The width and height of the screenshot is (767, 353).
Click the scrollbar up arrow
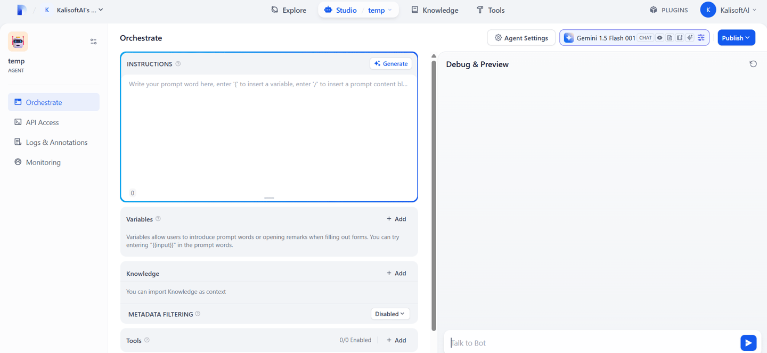click(x=434, y=56)
